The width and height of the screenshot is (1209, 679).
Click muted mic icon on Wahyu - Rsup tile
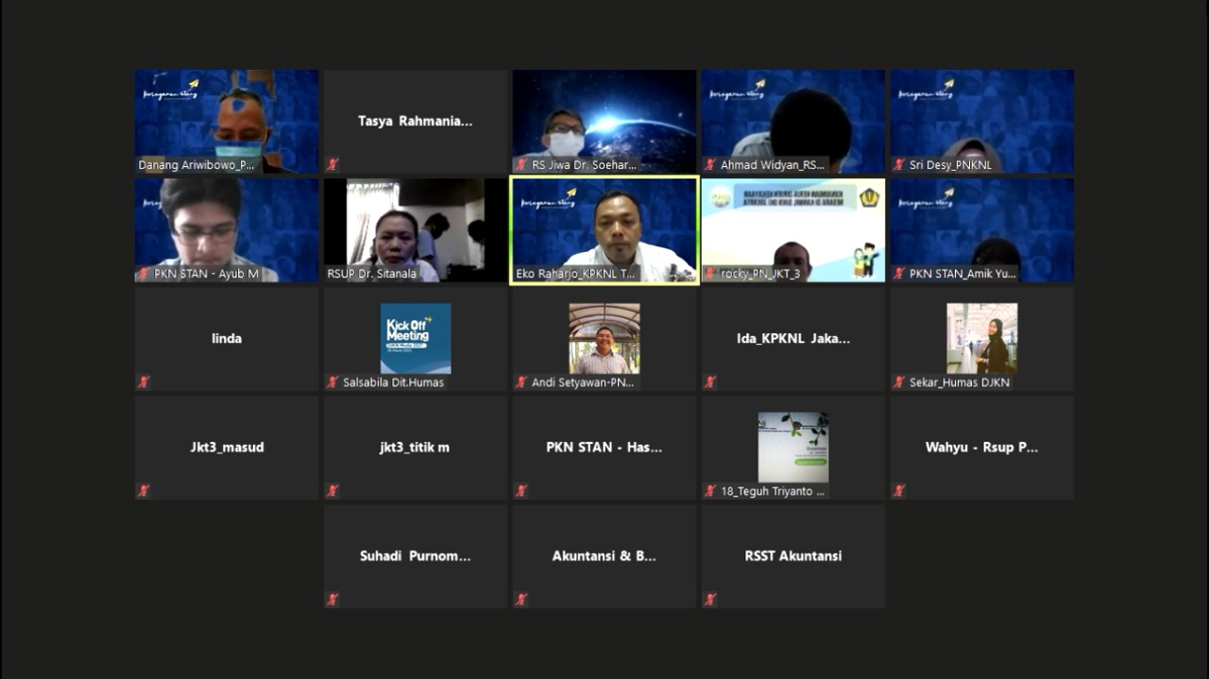(899, 491)
